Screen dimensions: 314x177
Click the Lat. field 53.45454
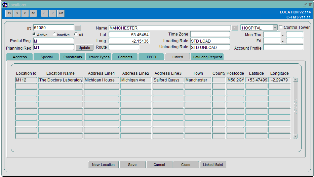[x=129, y=35]
